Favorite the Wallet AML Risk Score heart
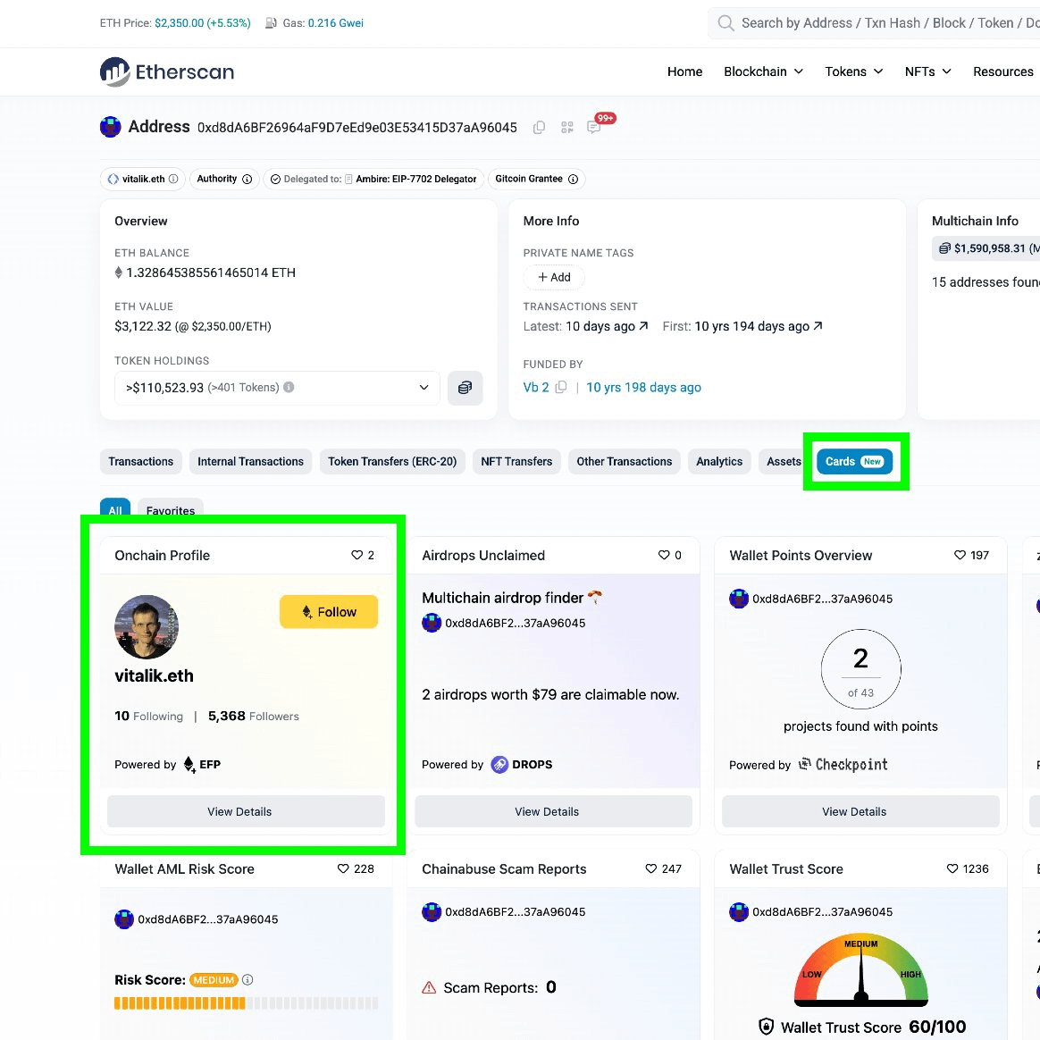The height and width of the screenshot is (1040, 1040). [x=343, y=868]
